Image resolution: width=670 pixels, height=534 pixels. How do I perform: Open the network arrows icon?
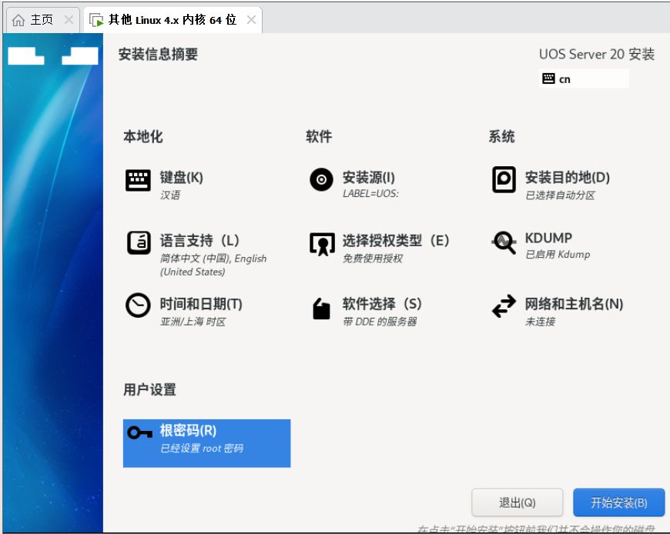(x=504, y=306)
